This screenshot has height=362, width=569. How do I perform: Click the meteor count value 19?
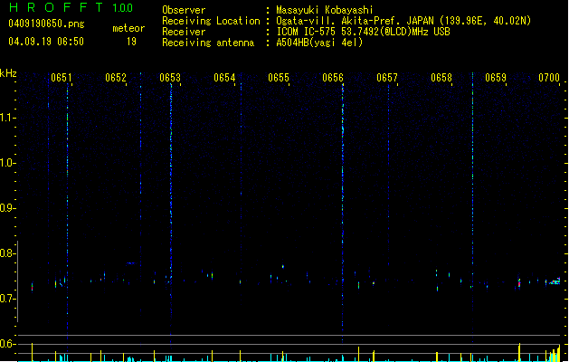tap(131, 42)
